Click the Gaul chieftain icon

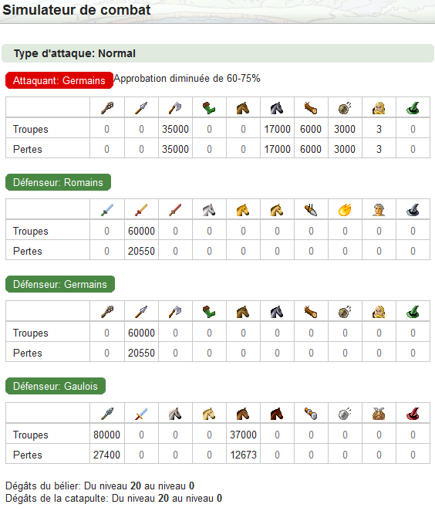pos(379,414)
